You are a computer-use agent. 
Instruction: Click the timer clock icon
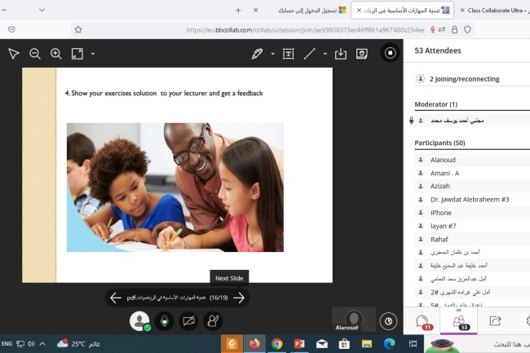[x=388, y=321]
